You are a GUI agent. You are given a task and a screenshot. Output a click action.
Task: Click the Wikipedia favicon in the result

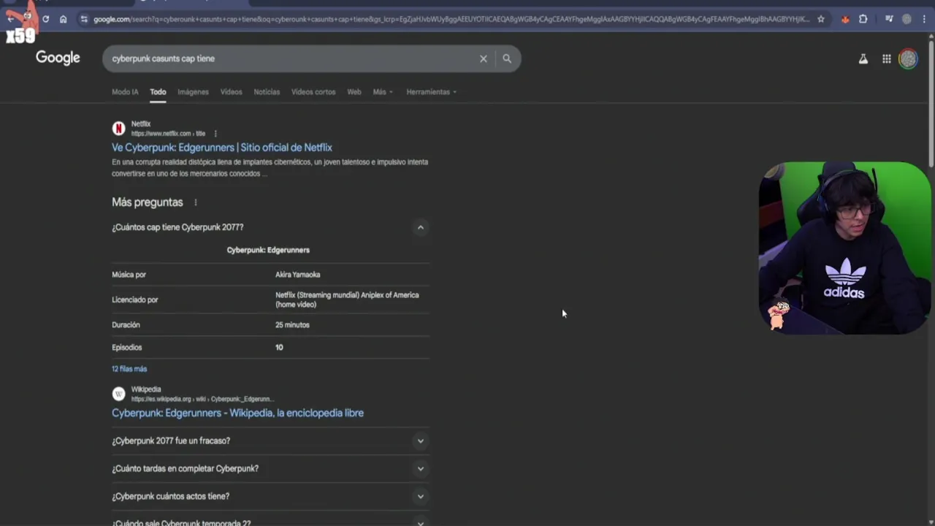click(118, 394)
